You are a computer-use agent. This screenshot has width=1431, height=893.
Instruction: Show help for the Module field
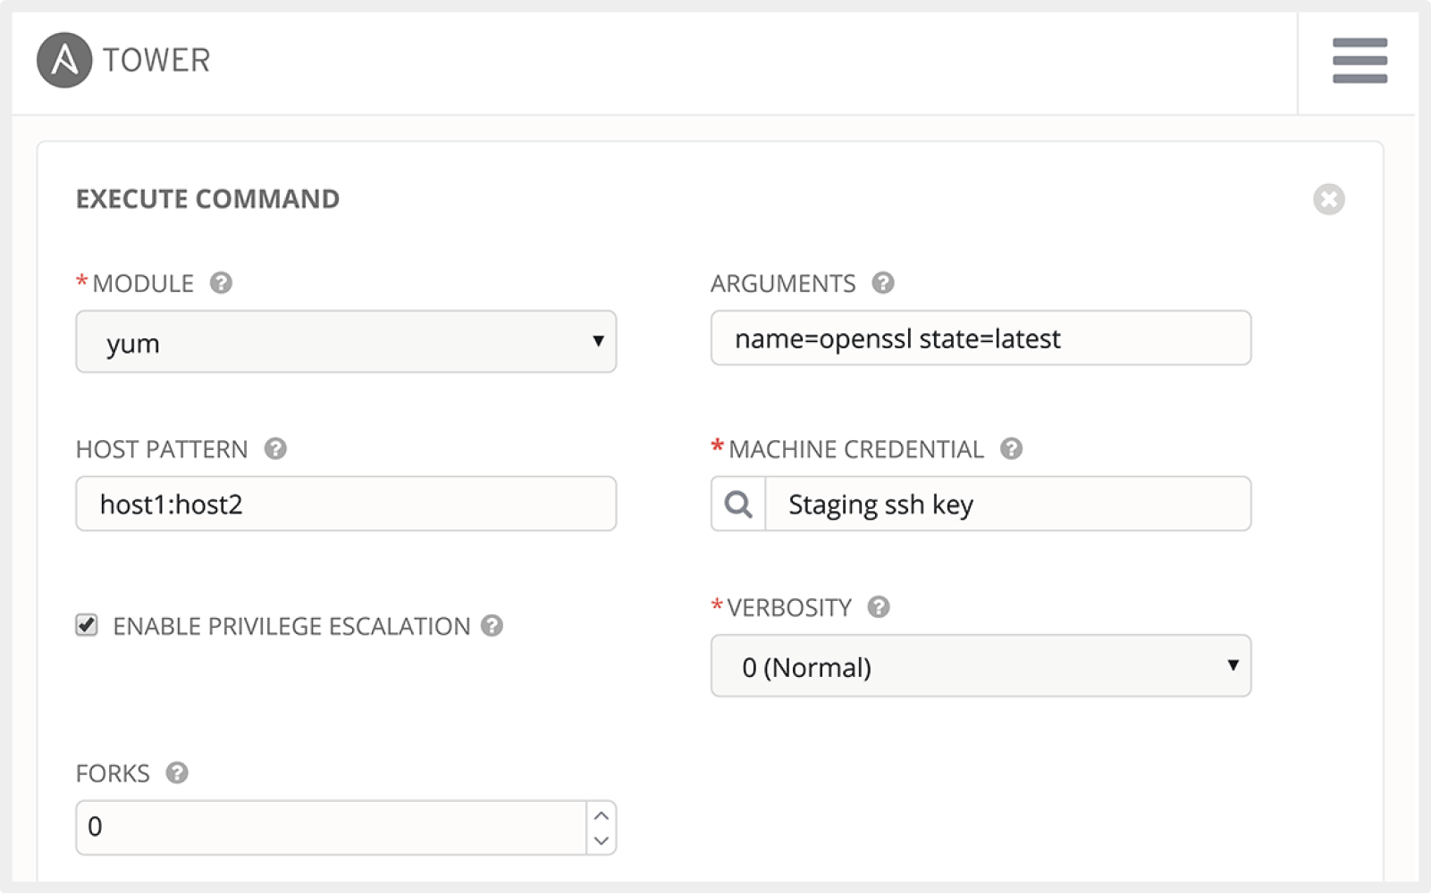221,283
